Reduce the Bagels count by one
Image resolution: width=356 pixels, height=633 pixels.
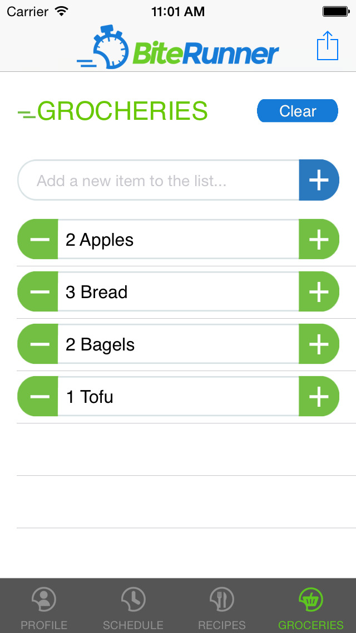point(38,344)
